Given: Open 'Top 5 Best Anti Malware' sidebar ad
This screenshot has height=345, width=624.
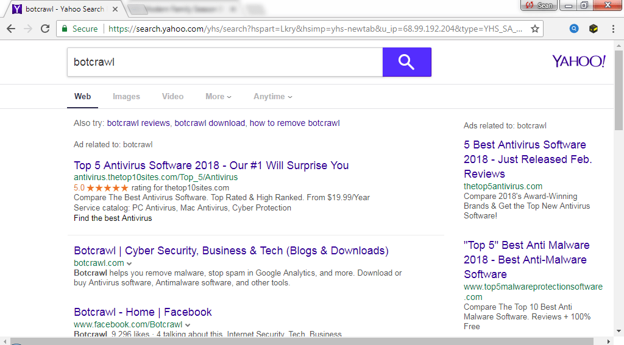Looking at the screenshot, I should pyautogui.click(x=526, y=260).
